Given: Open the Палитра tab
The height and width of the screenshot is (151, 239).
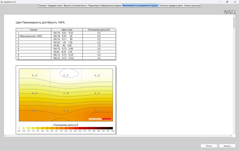Looking at the screenshot, I should click(42, 6).
